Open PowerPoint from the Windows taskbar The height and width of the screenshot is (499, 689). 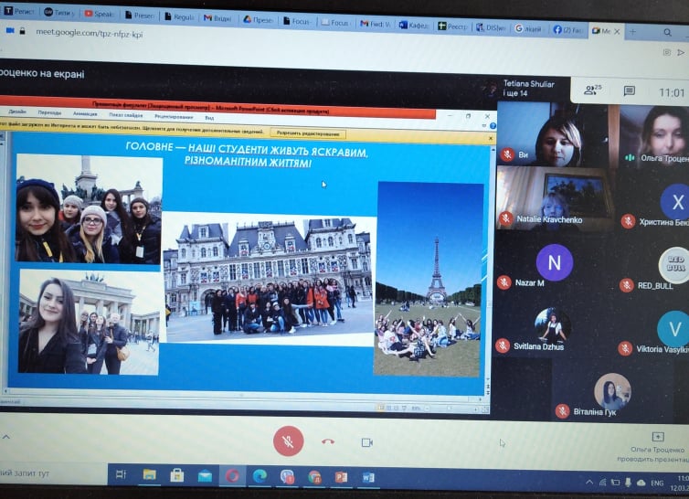341,477
